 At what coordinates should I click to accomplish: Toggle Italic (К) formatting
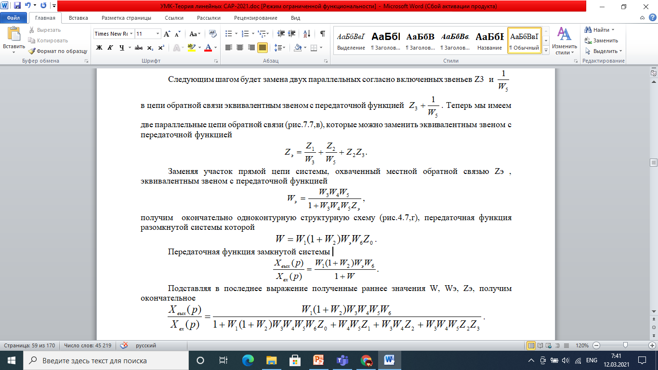110,48
